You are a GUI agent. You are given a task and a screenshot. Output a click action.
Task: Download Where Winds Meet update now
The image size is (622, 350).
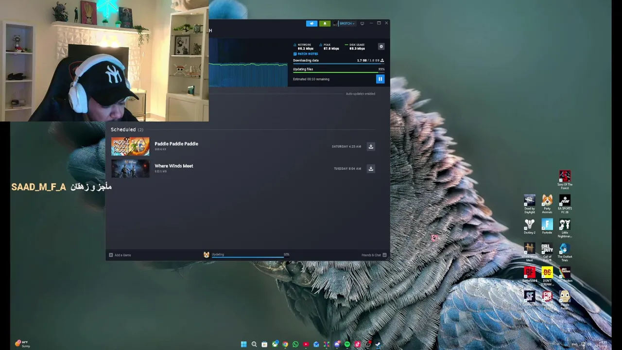click(x=371, y=169)
